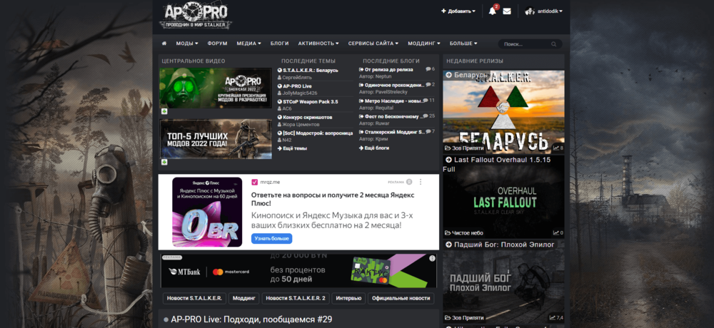Click the arrow icon beside Беларусь release
The height and width of the screenshot is (328, 714).
[x=448, y=75]
